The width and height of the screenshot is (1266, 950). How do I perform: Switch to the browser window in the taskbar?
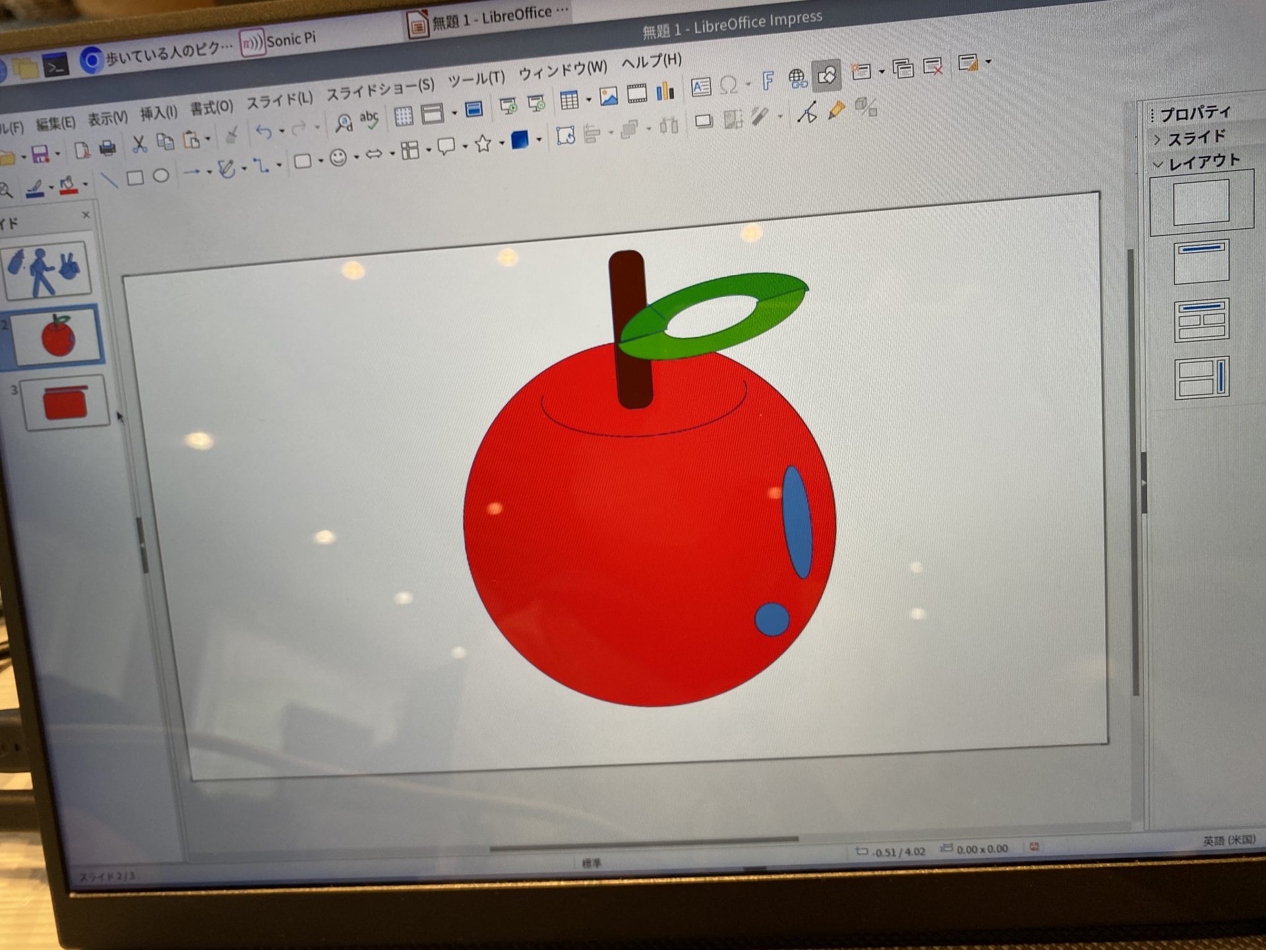tap(156, 55)
